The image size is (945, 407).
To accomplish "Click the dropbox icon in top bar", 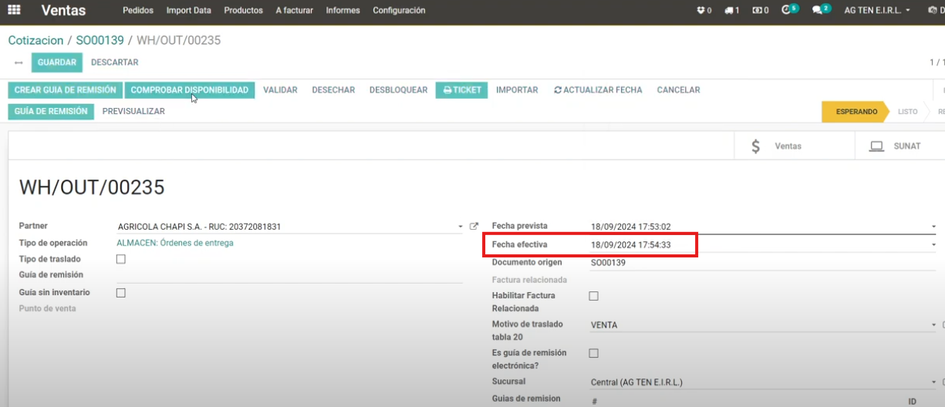I will [703, 11].
